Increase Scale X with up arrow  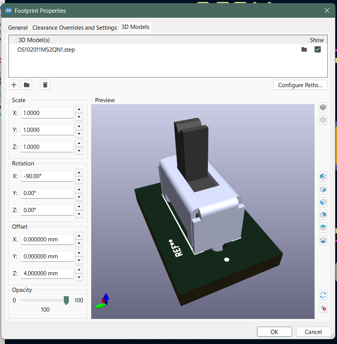click(79, 110)
